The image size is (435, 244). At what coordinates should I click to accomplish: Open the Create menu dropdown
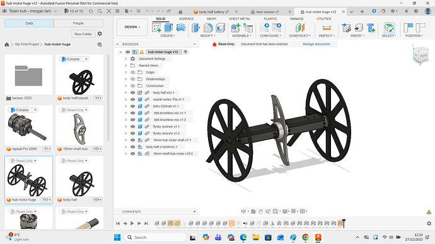point(168,36)
